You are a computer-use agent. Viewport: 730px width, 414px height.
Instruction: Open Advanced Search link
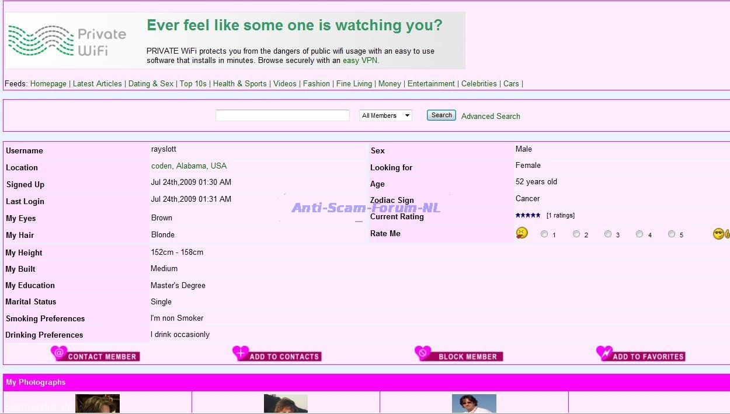pos(491,116)
